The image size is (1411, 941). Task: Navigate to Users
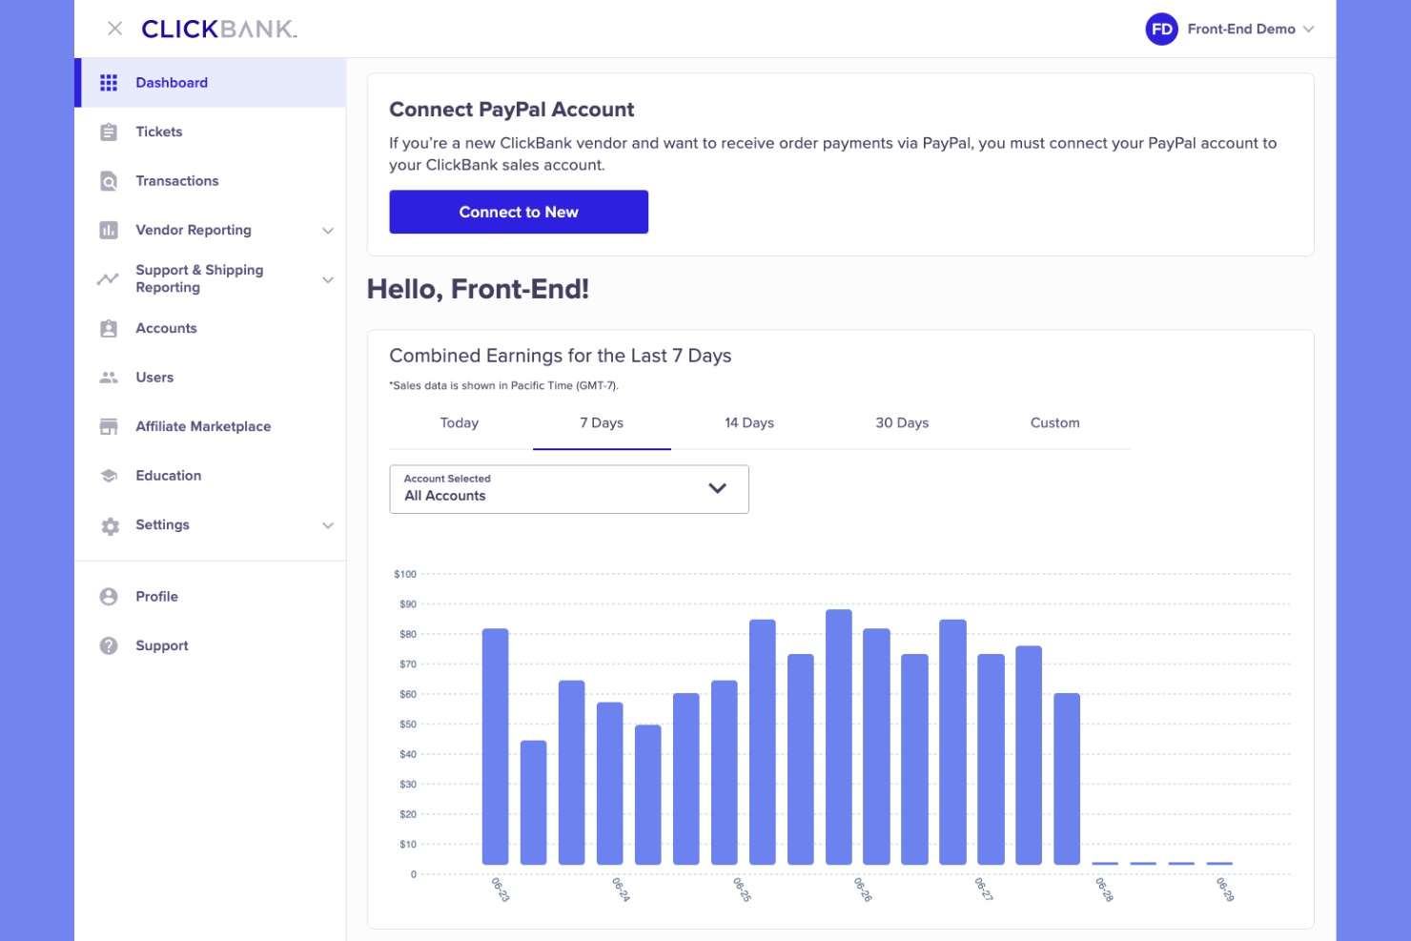(x=211, y=378)
